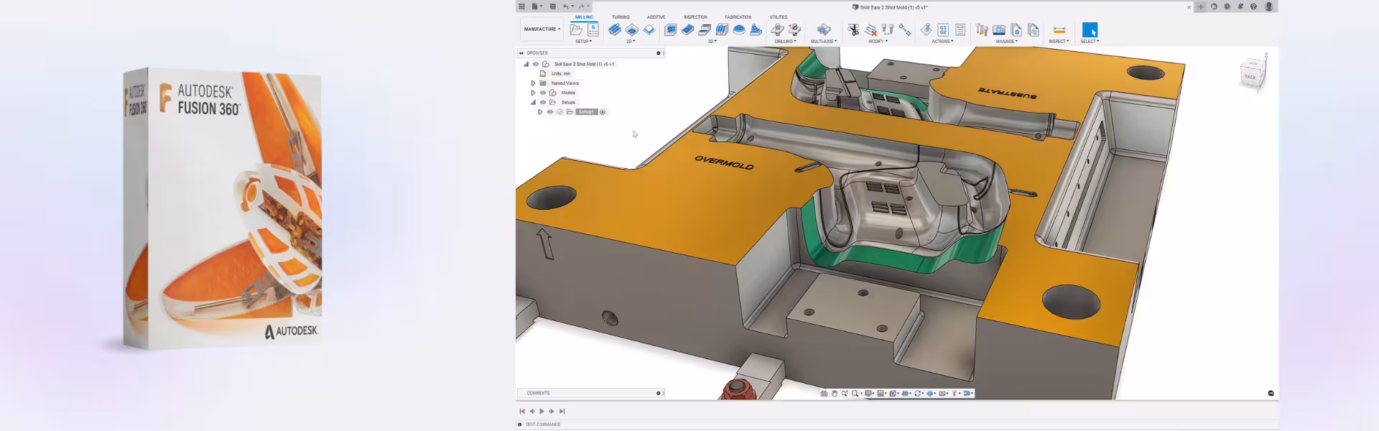Click the Pan hand icon
The width and height of the screenshot is (1379, 431).
pos(835,394)
